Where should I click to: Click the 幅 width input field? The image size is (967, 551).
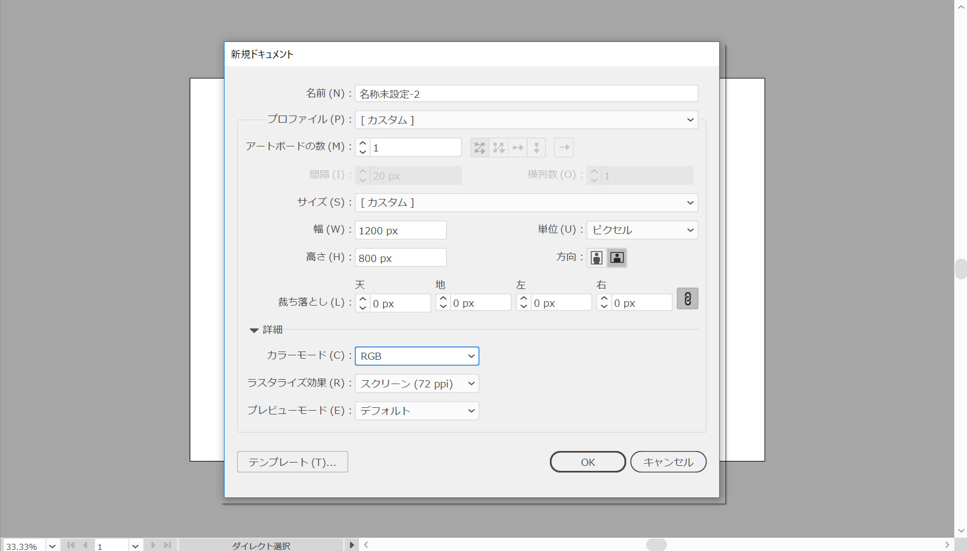pos(401,230)
